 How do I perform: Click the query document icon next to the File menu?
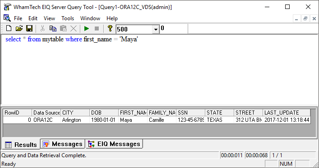(x=7, y=18)
